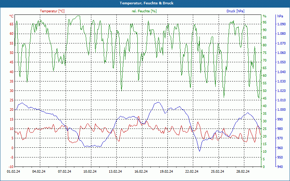Click the blue hPa unit label

coord(280,16)
